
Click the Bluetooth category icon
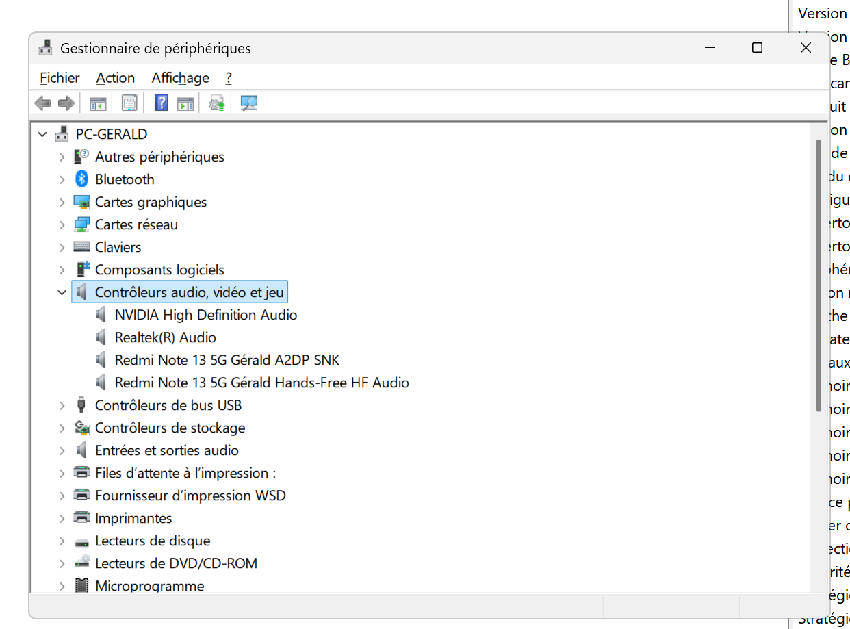[82, 179]
